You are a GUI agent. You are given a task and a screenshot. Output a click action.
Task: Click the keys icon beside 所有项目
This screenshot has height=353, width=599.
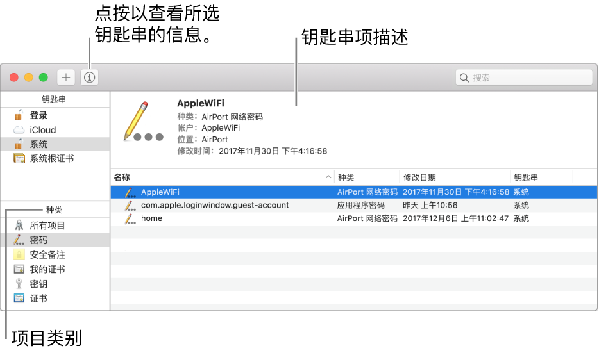point(19,225)
